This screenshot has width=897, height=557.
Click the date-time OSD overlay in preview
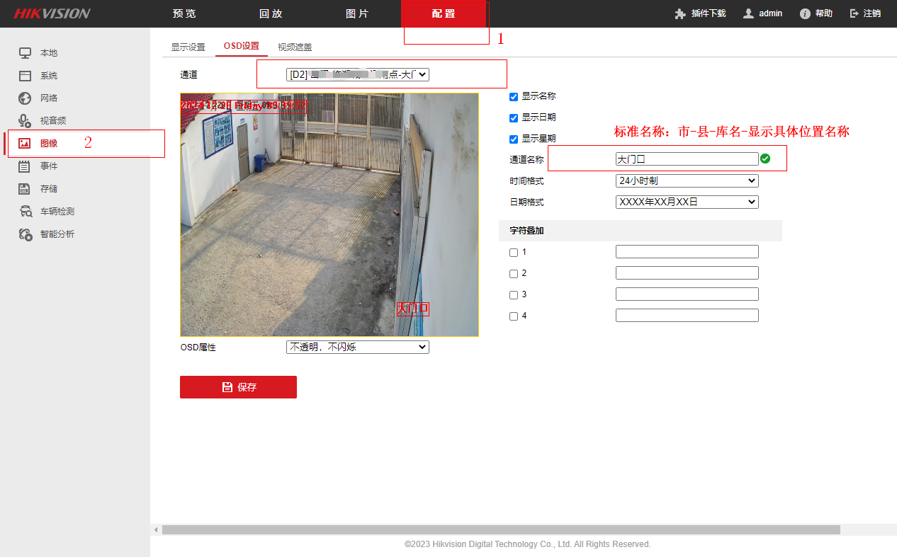[x=244, y=106]
